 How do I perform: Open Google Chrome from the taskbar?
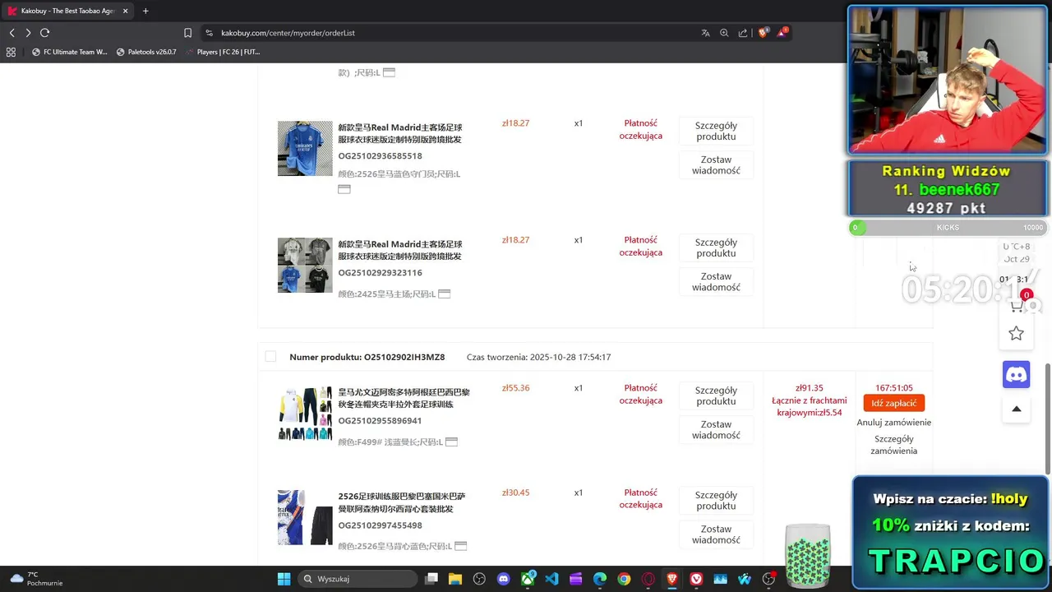click(624, 579)
